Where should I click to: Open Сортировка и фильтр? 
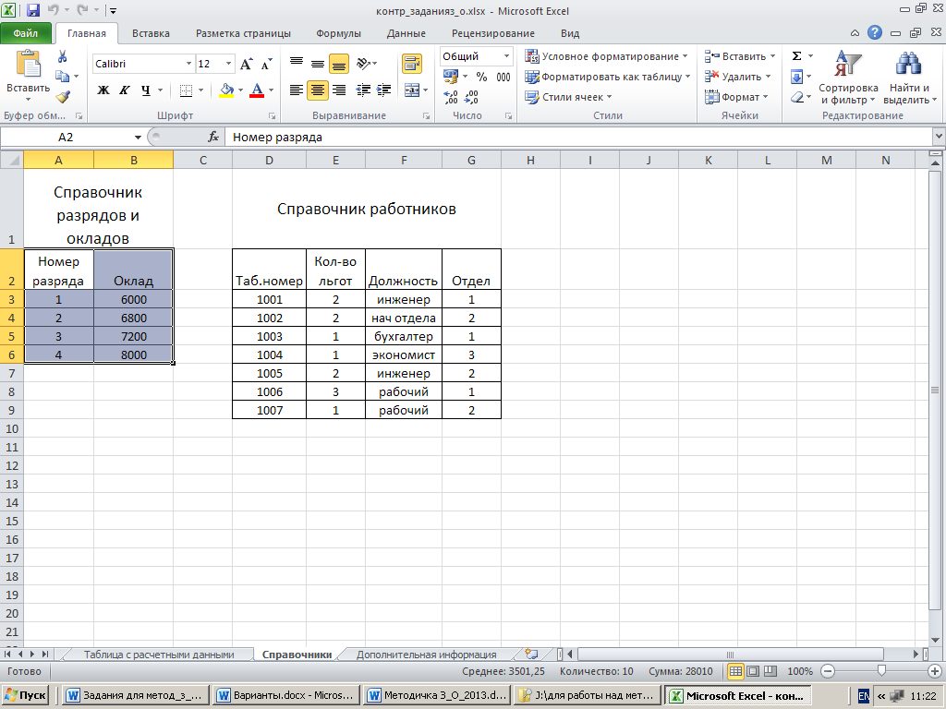tap(848, 78)
